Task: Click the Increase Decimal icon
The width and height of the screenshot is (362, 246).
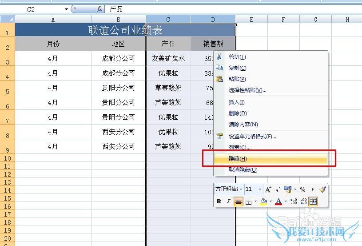Action: (x=294, y=202)
